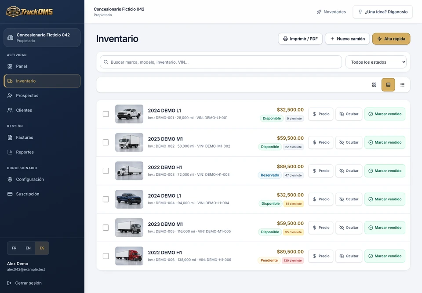422x293 pixels.
Task: Open the Todos los estados dropdown
Action: (x=376, y=62)
